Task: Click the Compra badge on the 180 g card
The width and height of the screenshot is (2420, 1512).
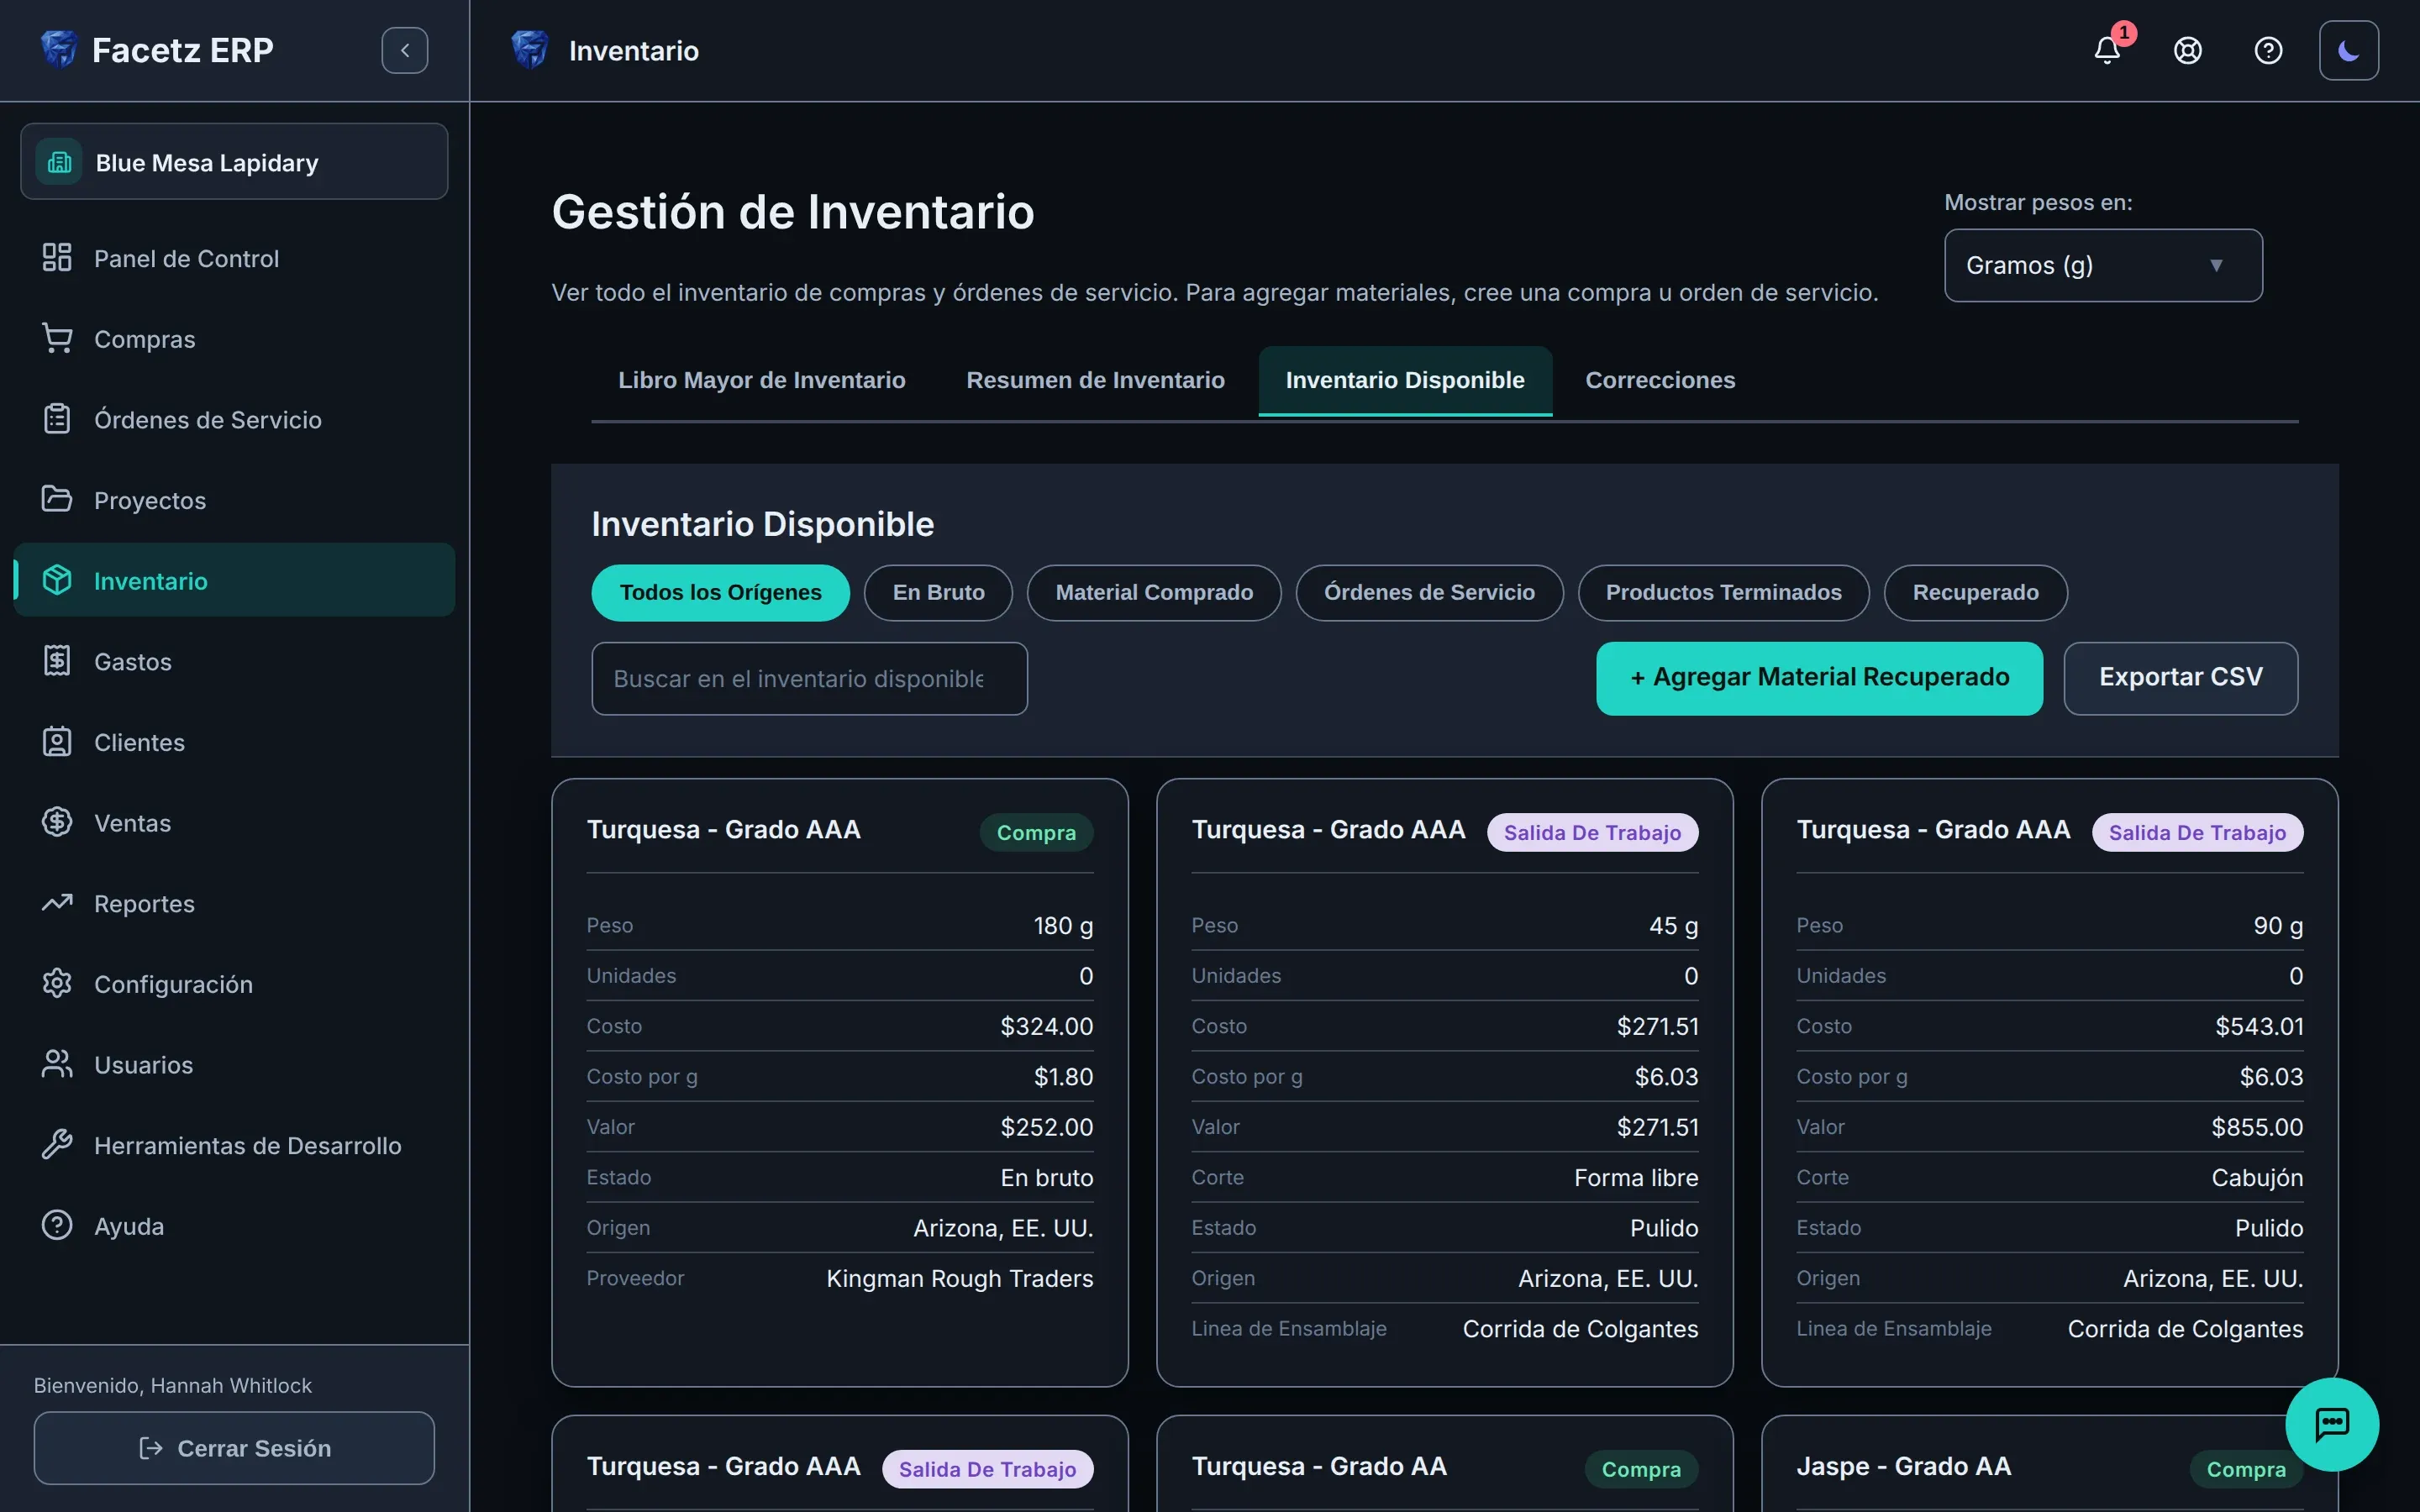Action: pos(1036,832)
